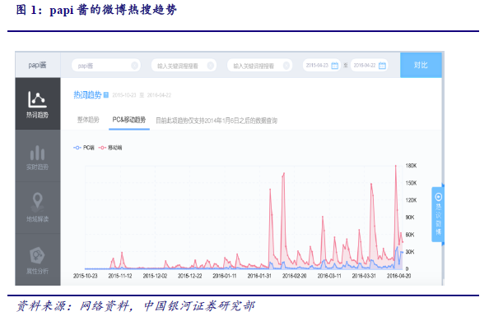The width and height of the screenshot is (489, 316).
Task: Click the 2016-04-20 axis date label
Action: 399,276
